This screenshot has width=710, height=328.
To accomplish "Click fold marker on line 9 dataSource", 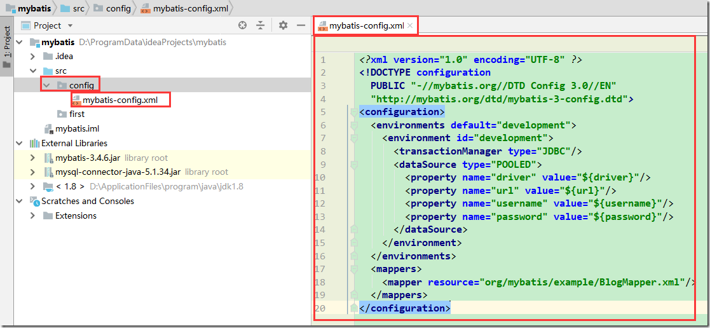I will 354,164.
